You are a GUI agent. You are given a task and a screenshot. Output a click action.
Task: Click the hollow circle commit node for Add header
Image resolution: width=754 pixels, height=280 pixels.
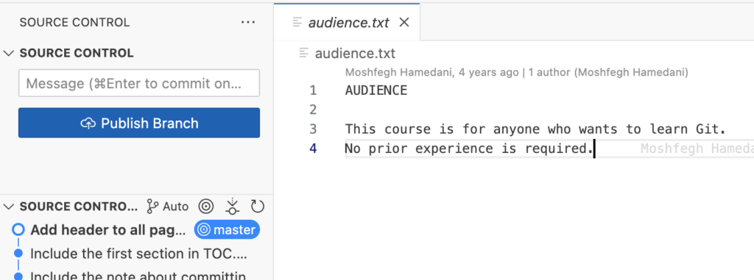pyautogui.click(x=18, y=229)
